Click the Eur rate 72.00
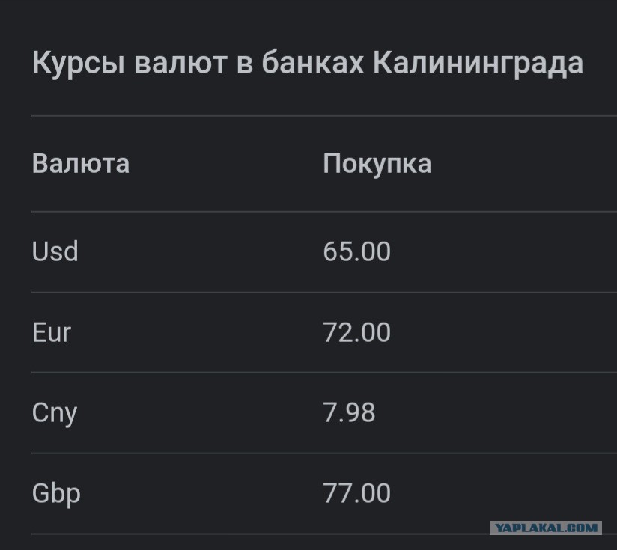The image size is (617, 550). click(356, 332)
